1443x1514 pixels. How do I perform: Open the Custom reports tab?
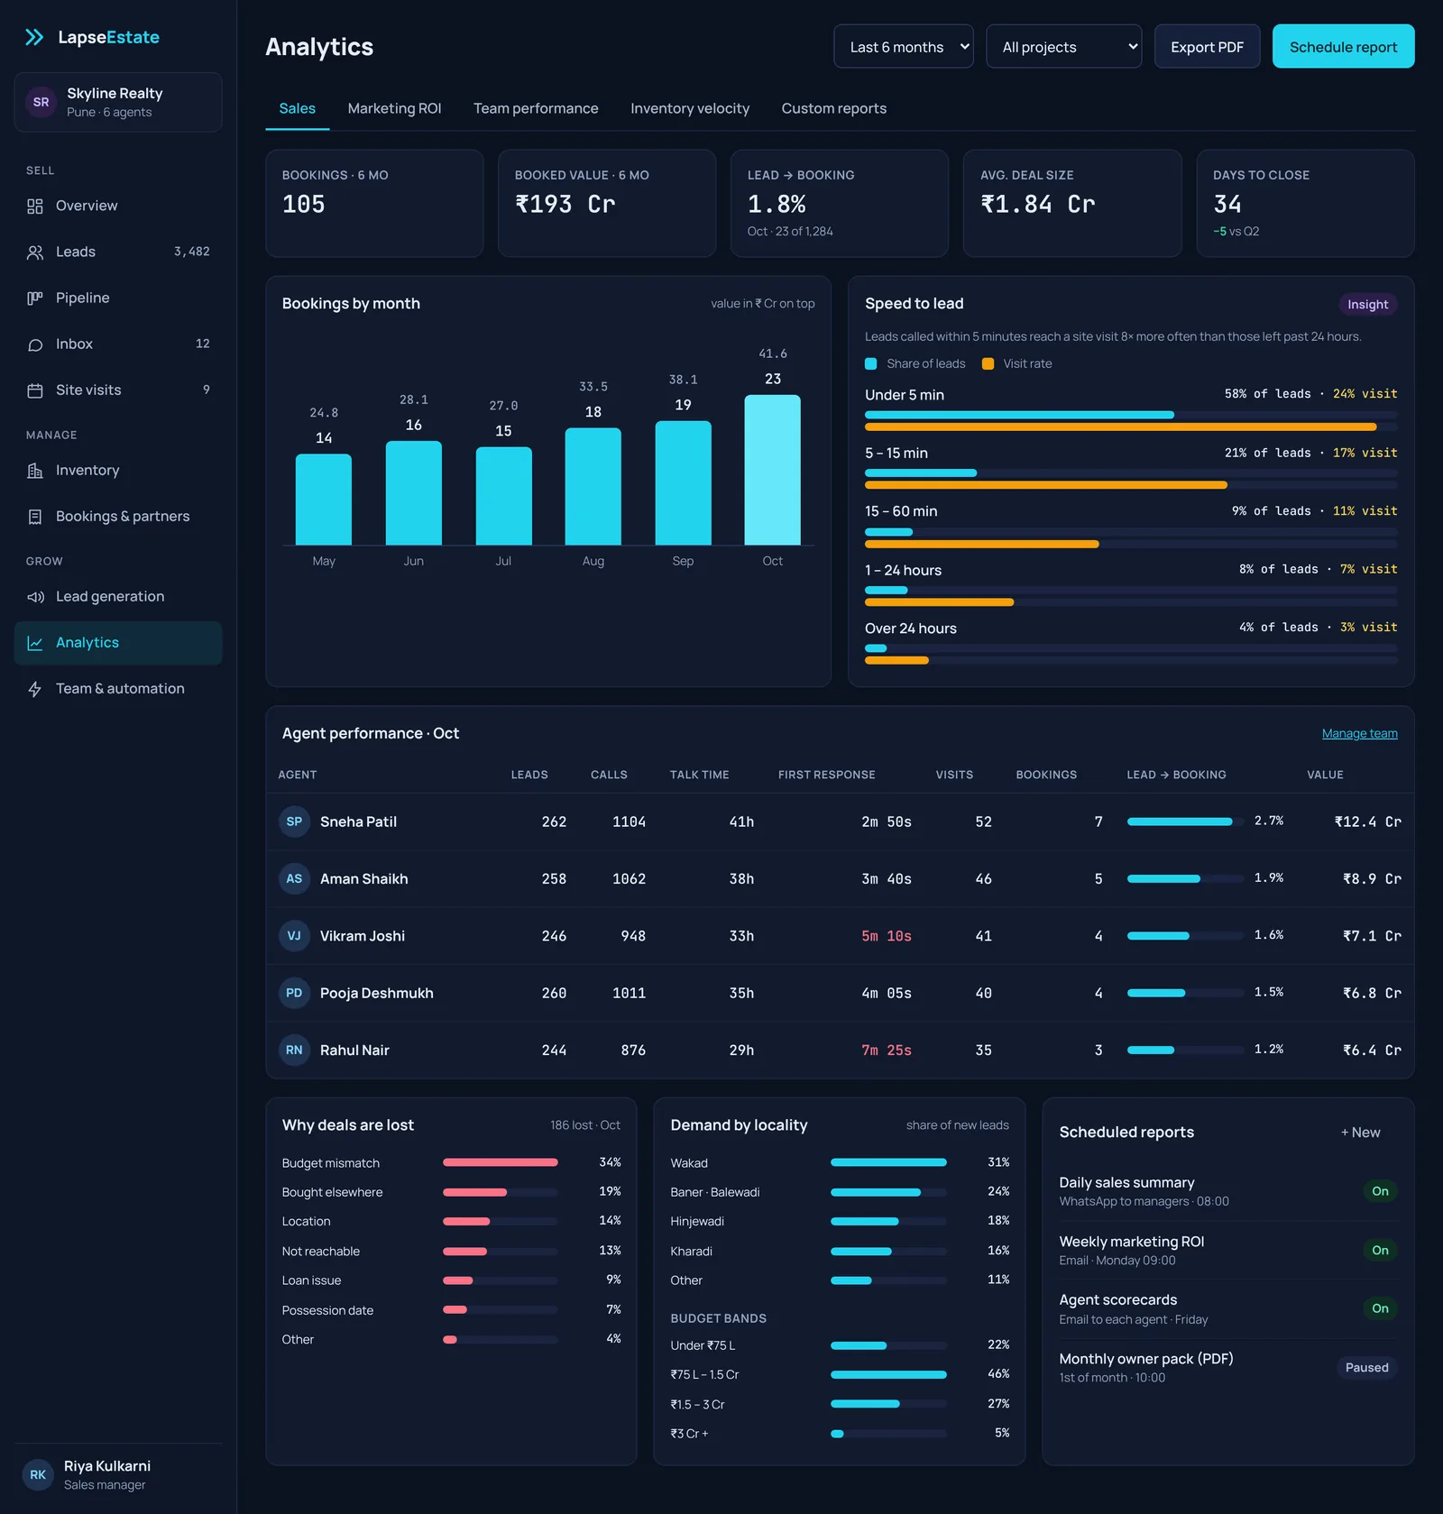click(x=833, y=108)
